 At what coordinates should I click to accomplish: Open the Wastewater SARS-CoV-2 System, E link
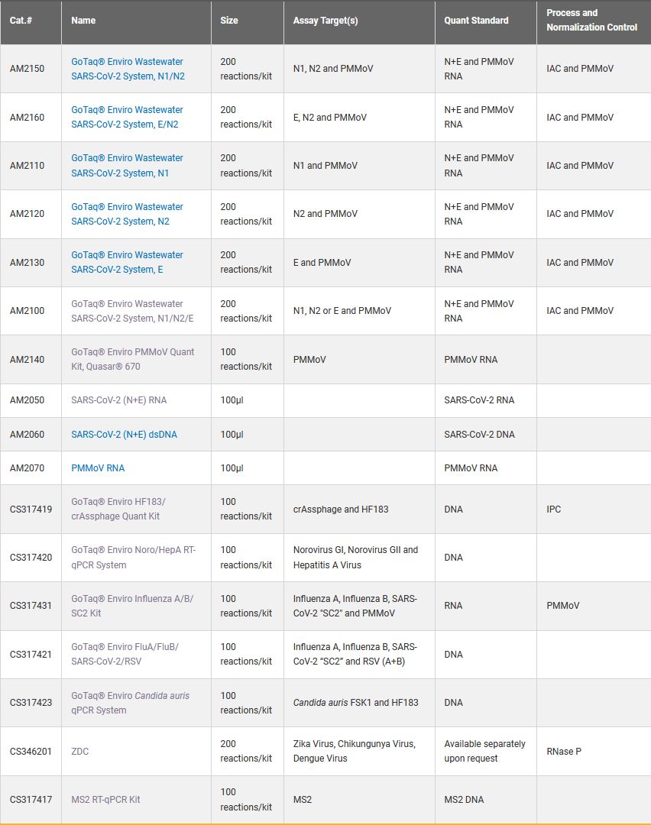click(128, 262)
